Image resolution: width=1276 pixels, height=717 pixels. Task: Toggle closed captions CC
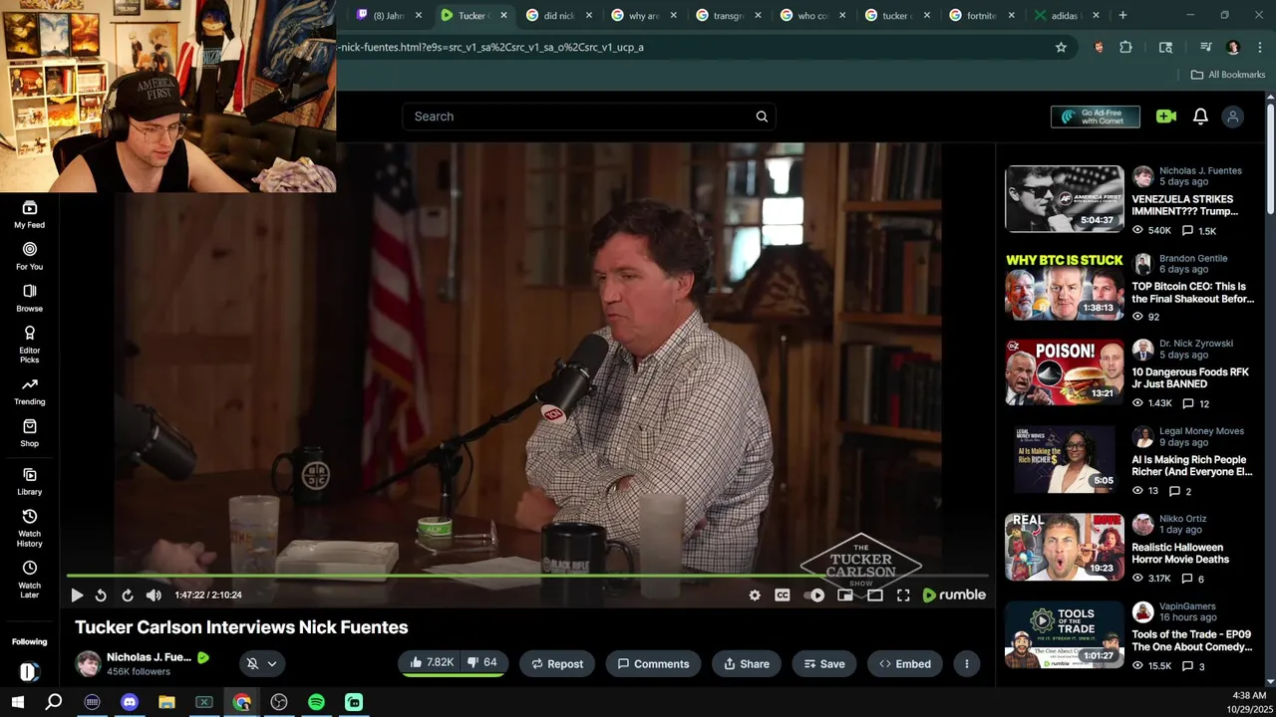coord(783,596)
